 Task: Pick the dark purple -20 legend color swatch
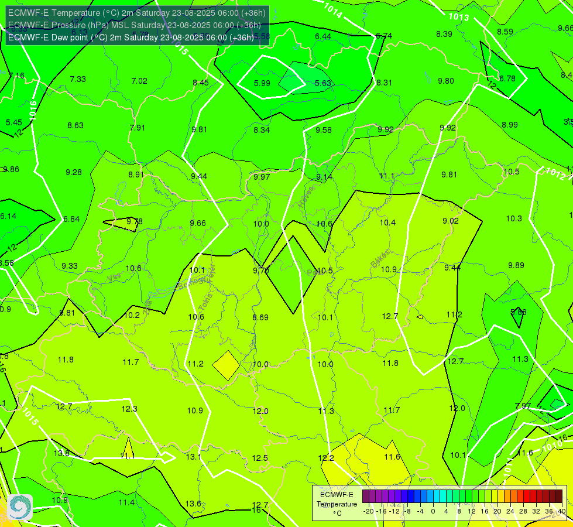[x=366, y=497]
